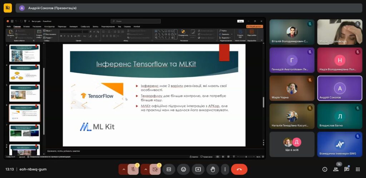Screen dimensions: 366x178
Task: Click the present screen button
Action: (198, 169)
